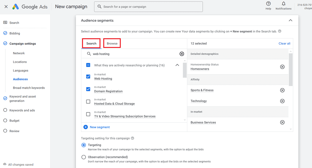
Task: Open the Search tab in audience segments
Action: point(91,44)
